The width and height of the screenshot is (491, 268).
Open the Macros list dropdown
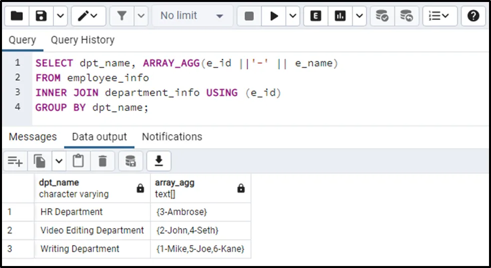[x=439, y=16]
